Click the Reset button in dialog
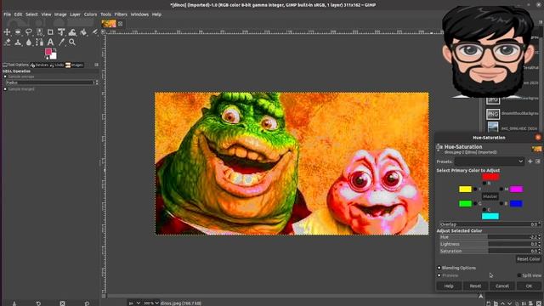 coord(475,286)
